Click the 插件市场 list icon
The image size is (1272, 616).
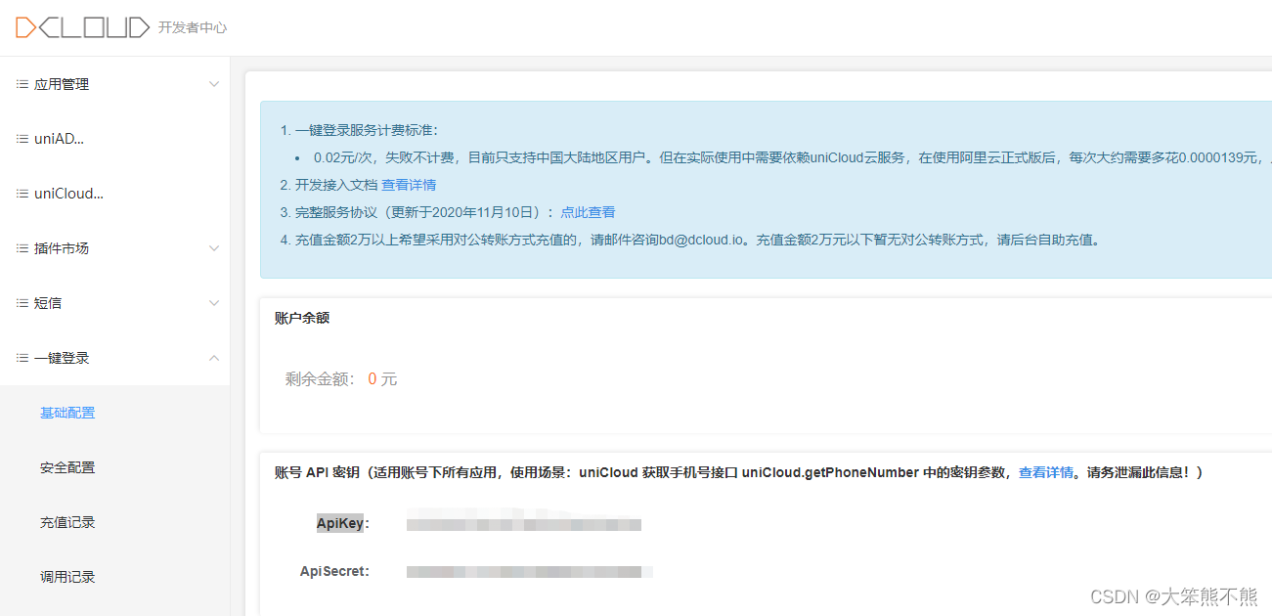(22, 247)
